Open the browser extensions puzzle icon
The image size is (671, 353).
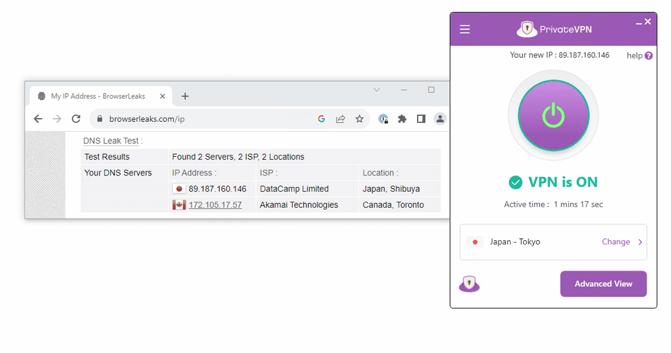(402, 119)
